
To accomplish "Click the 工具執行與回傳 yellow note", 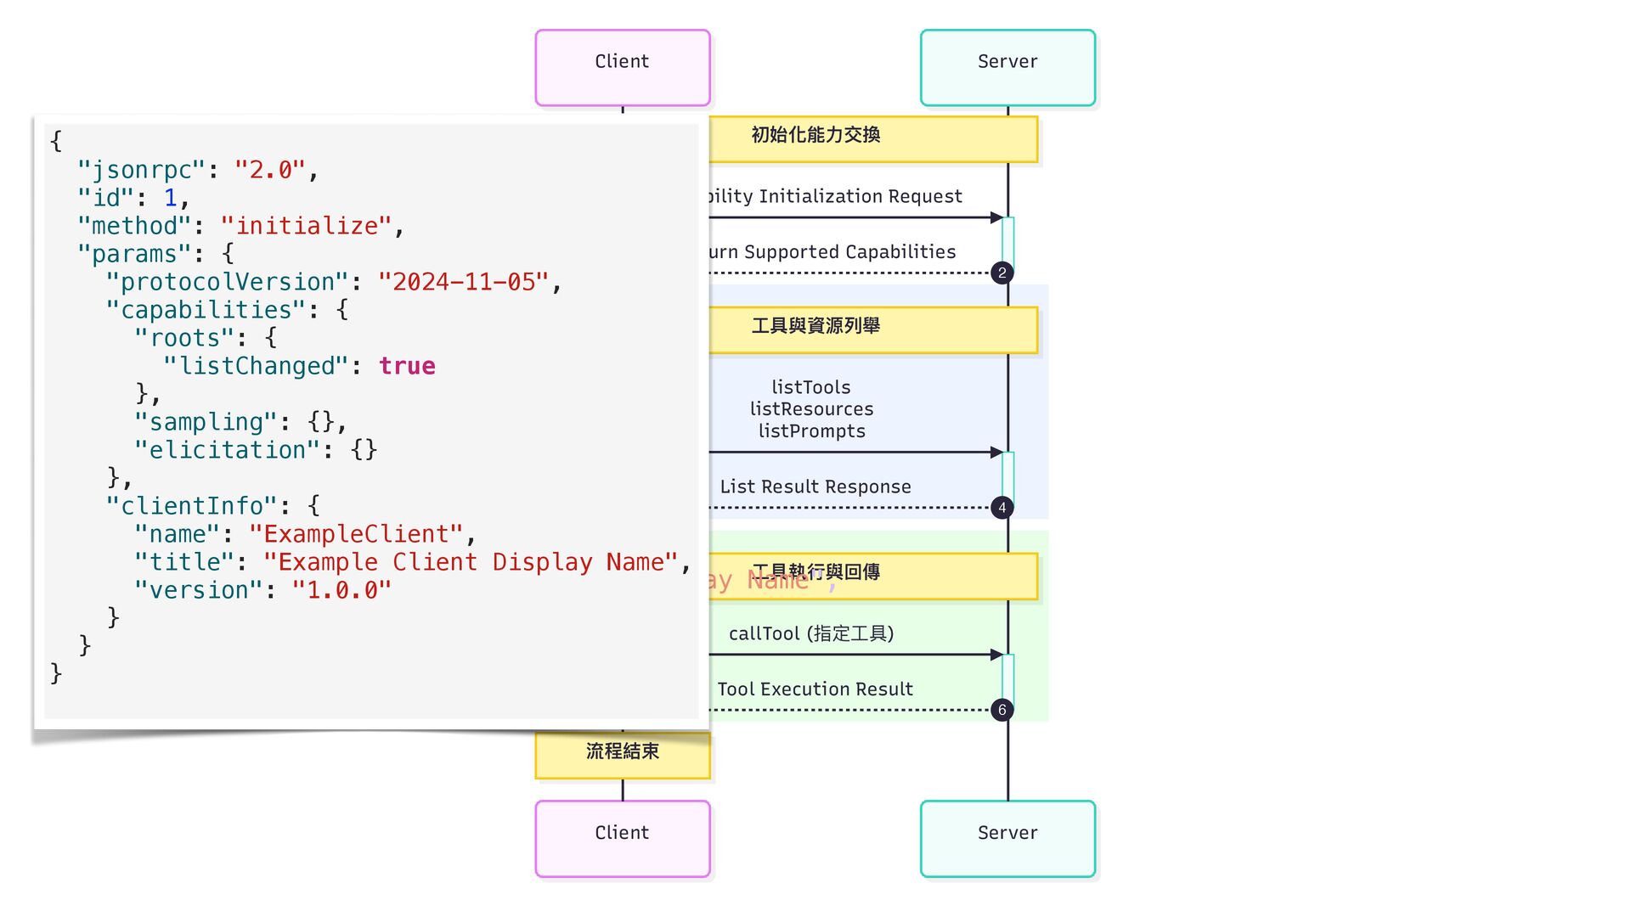I will pos(873,577).
